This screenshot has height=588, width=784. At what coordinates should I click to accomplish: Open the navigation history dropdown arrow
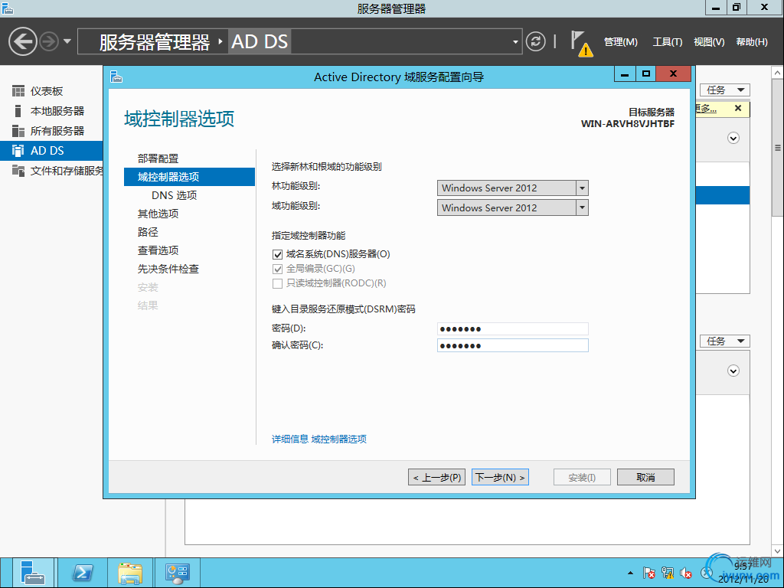pos(67,41)
